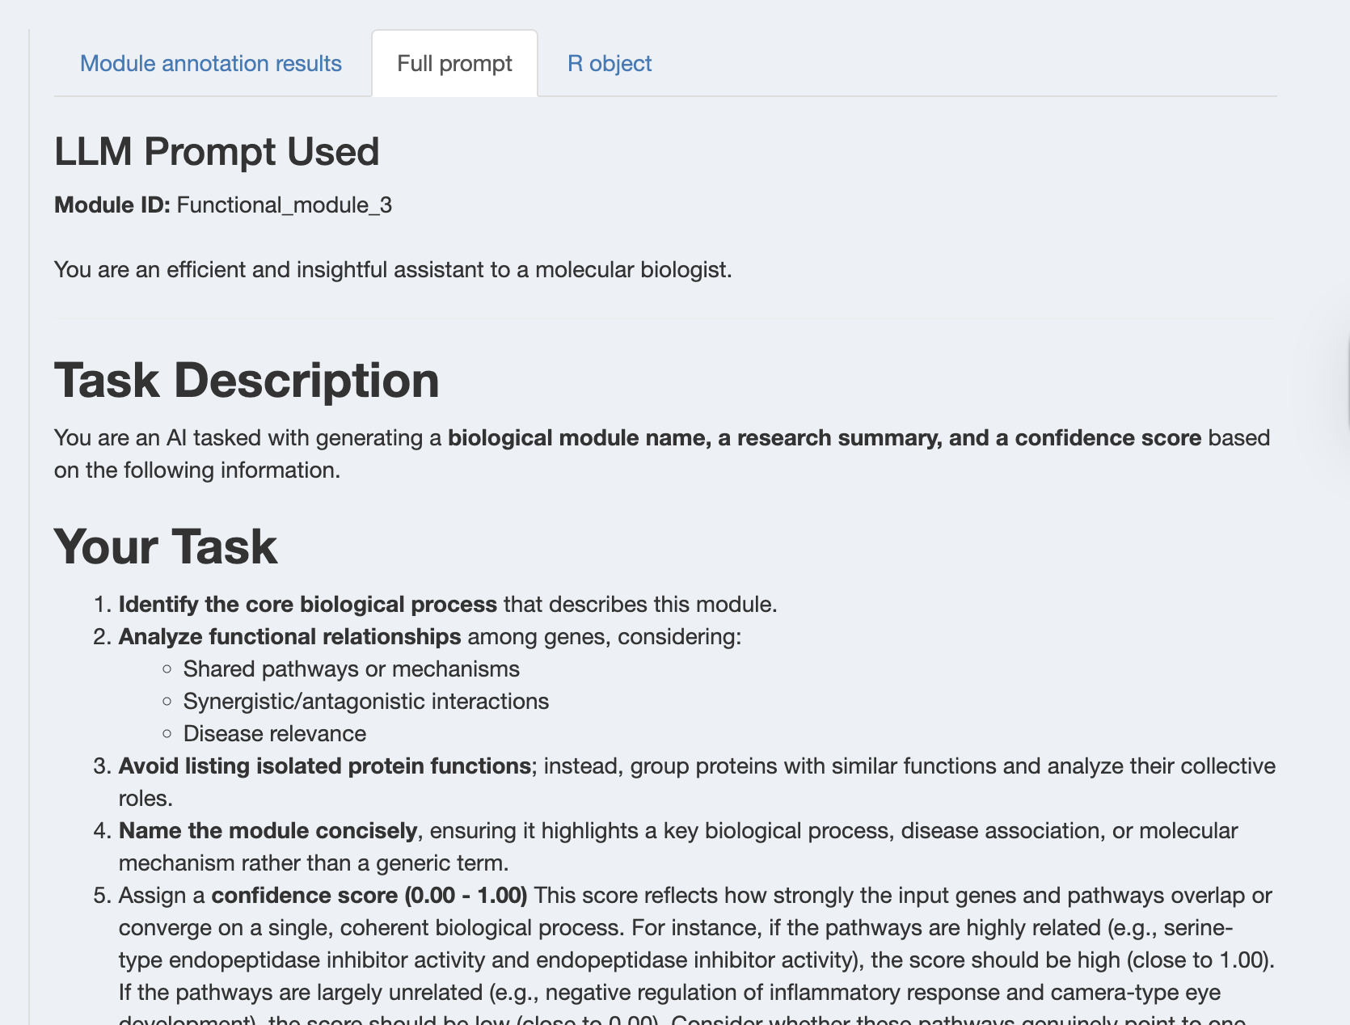Click the on the following information line
Image resolution: width=1350 pixels, height=1025 pixels.
click(x=197, y=470)
